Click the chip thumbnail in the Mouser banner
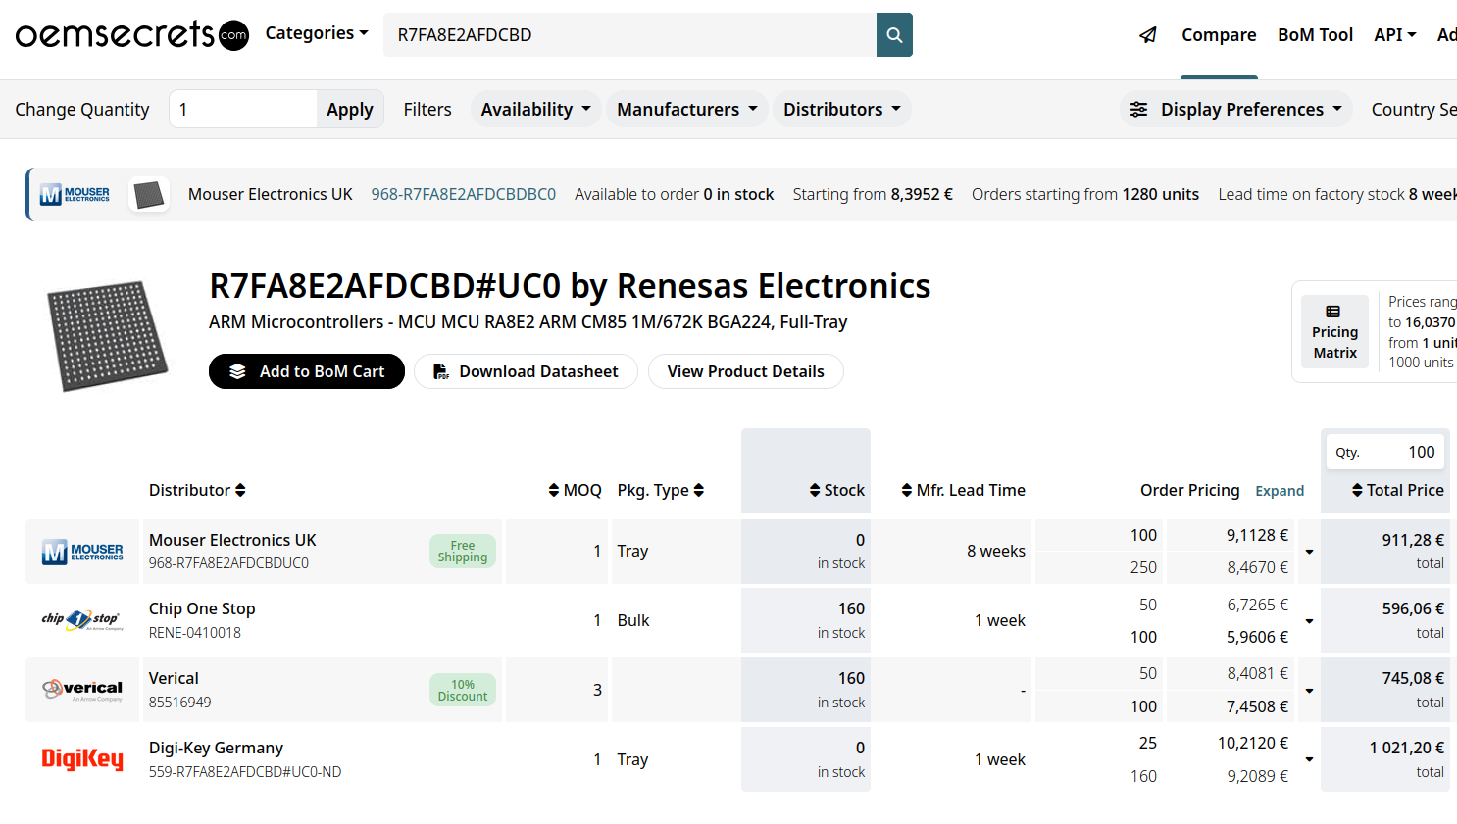The height and width of the screenshot is (824, 1457). click(148, 194)
